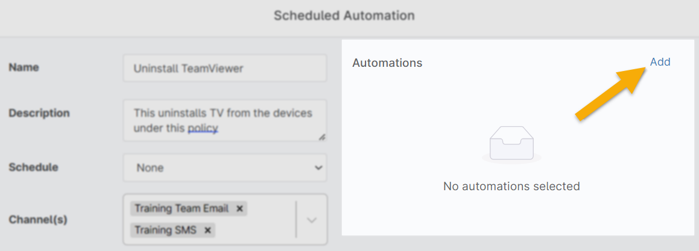Click the Schedule field label
699x251 pixels.
pyautogui.click(x=34, y=167)
